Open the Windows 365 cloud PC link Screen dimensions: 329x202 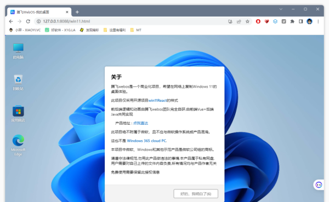pyautogui.click(x=146, y=141)
